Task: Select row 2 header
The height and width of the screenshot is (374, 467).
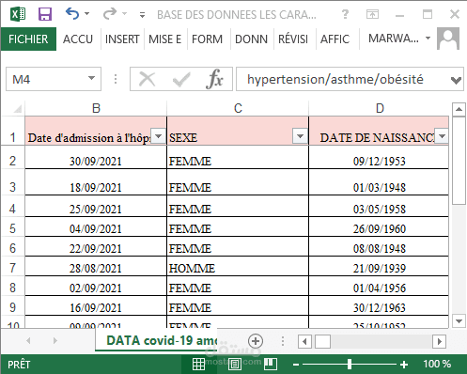Action: click(12, 161)
